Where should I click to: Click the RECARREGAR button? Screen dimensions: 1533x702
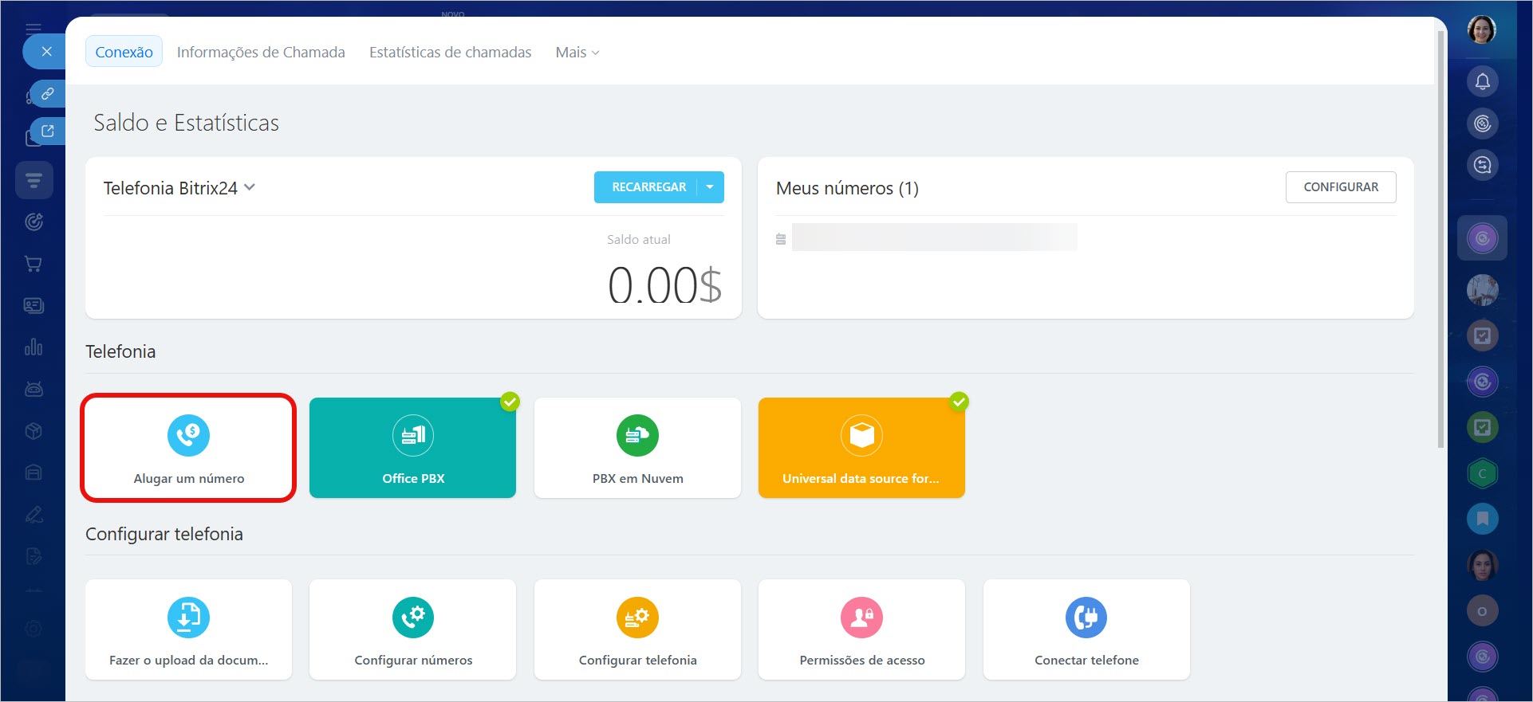tap(648, 187)
